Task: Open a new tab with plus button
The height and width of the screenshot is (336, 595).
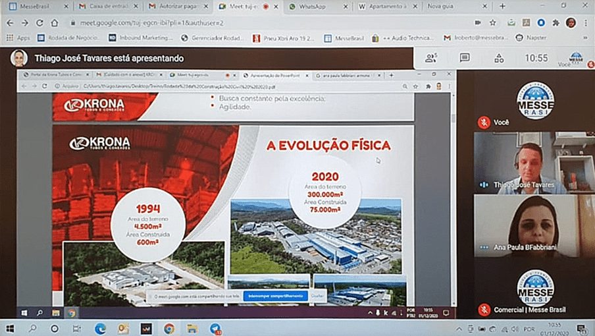Action: pos(502,7)
